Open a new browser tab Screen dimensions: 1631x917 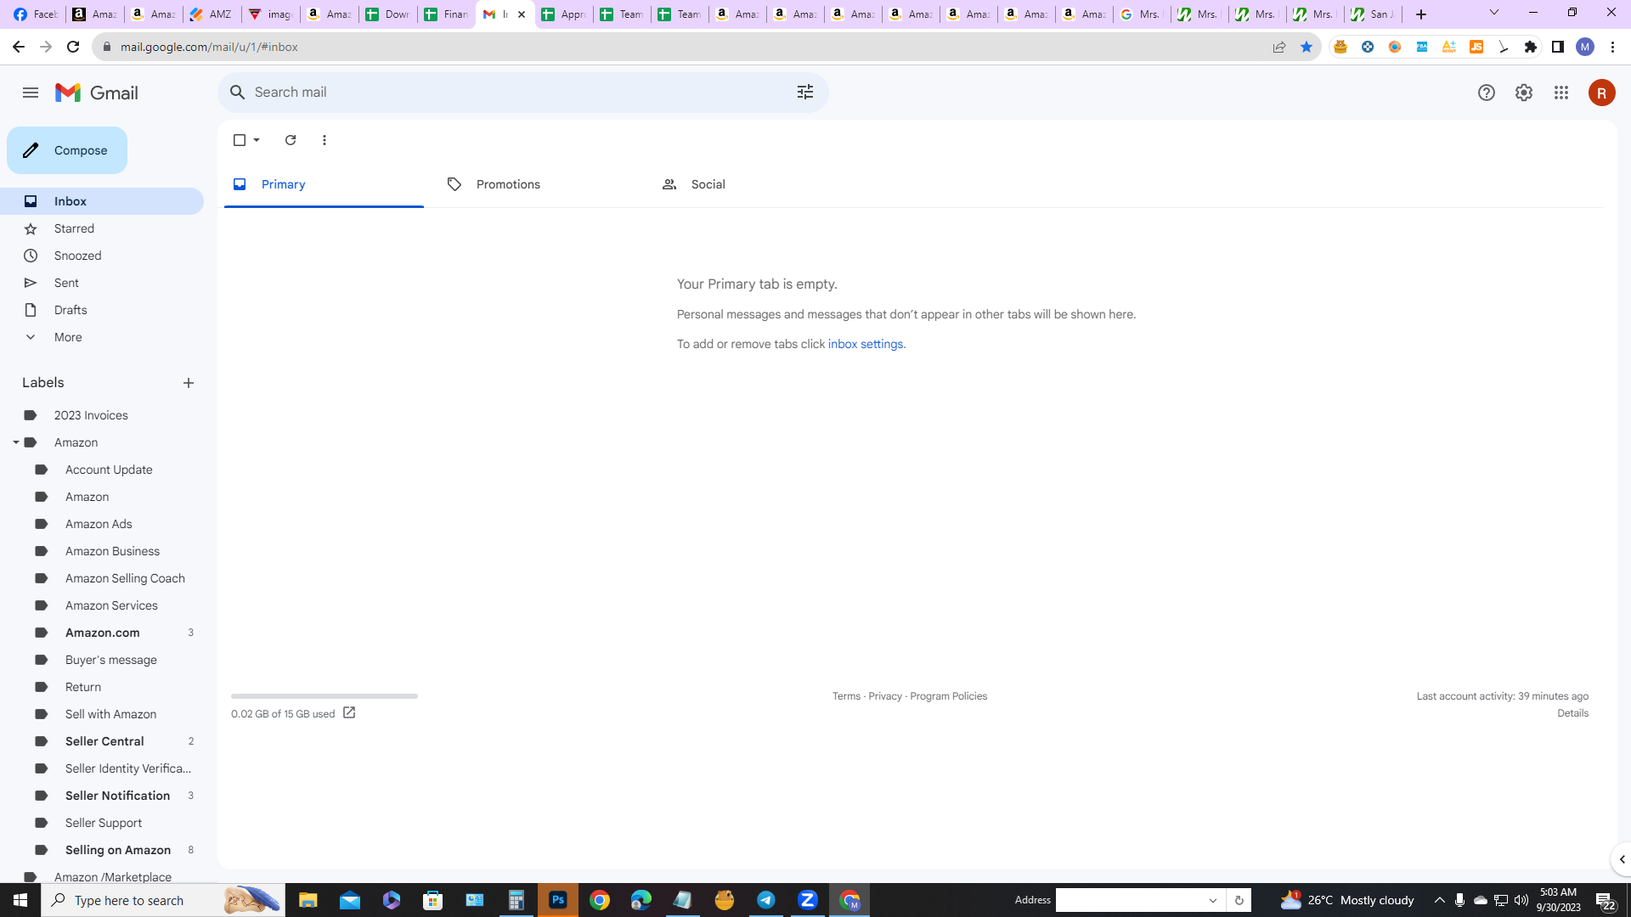tap(1421, 14)
